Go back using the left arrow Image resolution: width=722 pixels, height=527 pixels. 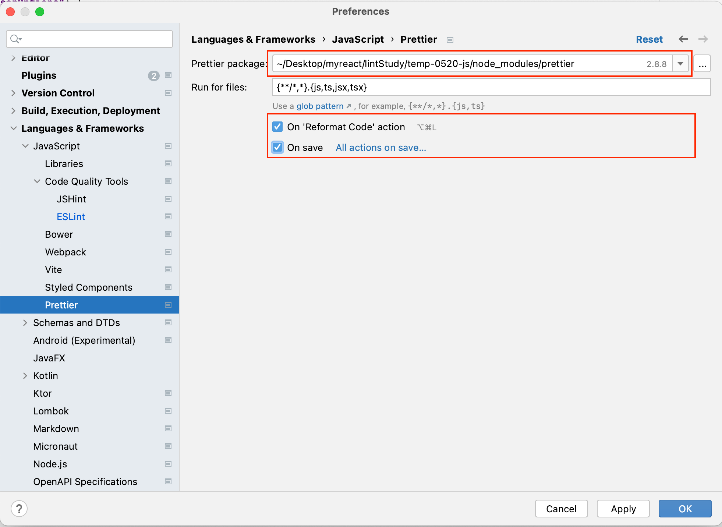point(683,39)
